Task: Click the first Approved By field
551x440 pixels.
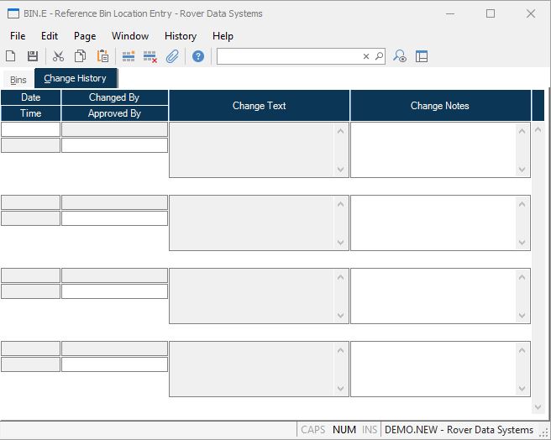Action: tap(114, 145)
